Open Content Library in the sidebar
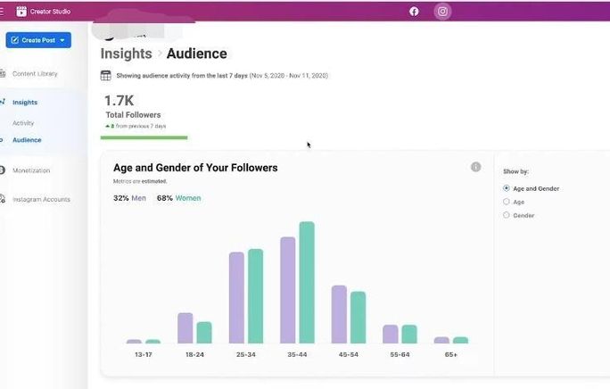 [x=35, y=73]
